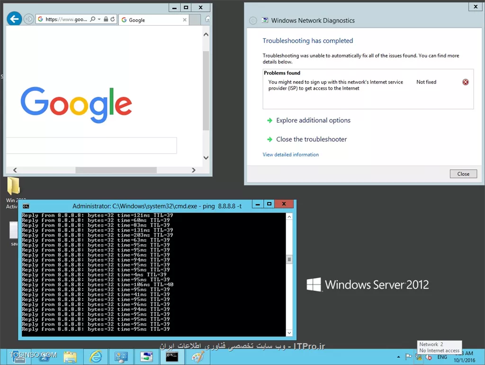This screenshot has height=365, width=485.
Task: Minimize the cmd window
Action: (x=258, y=204)
